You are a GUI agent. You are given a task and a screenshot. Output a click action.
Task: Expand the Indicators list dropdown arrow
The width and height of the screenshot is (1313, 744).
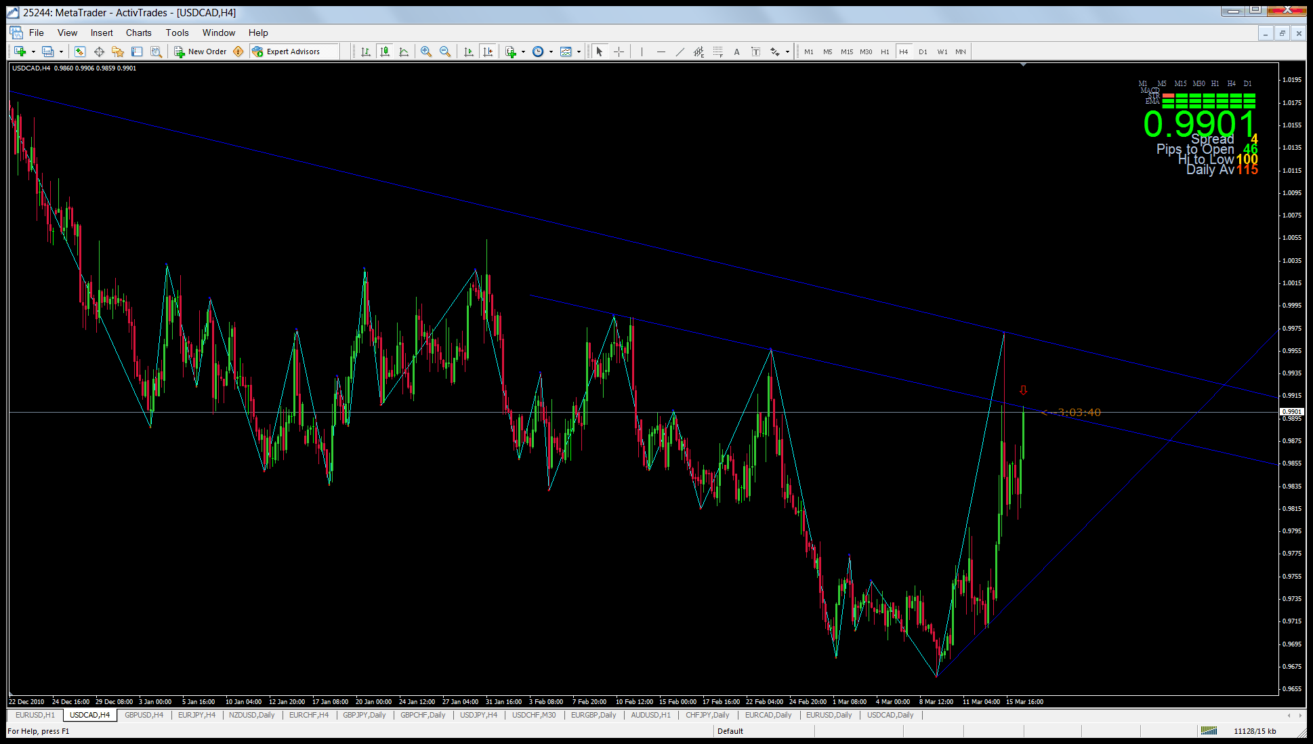tap(523, 51)
